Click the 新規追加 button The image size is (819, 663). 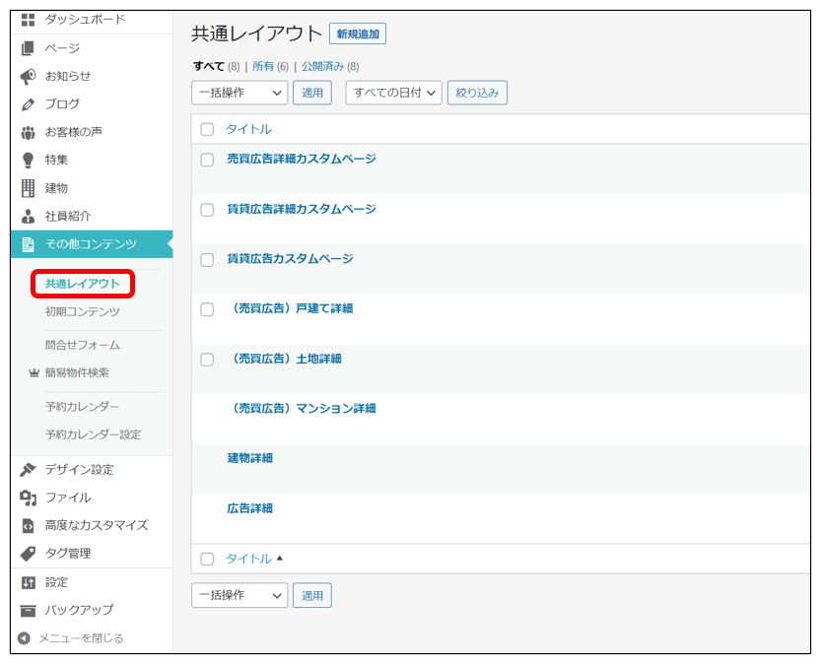click(x=358, y=33)
